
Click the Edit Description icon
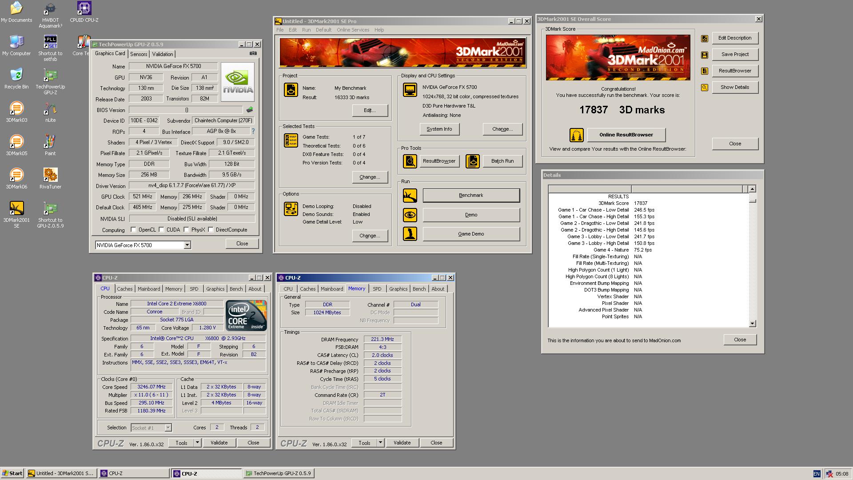705,39
